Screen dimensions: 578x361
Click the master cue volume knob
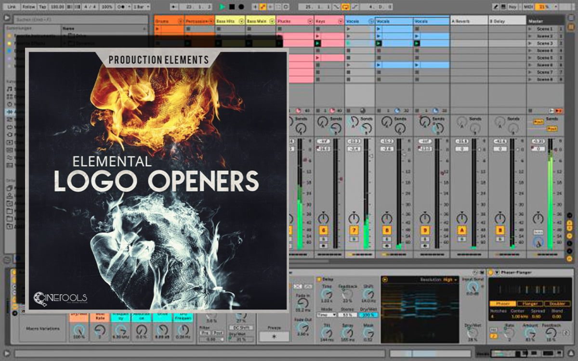coord(538,243)
